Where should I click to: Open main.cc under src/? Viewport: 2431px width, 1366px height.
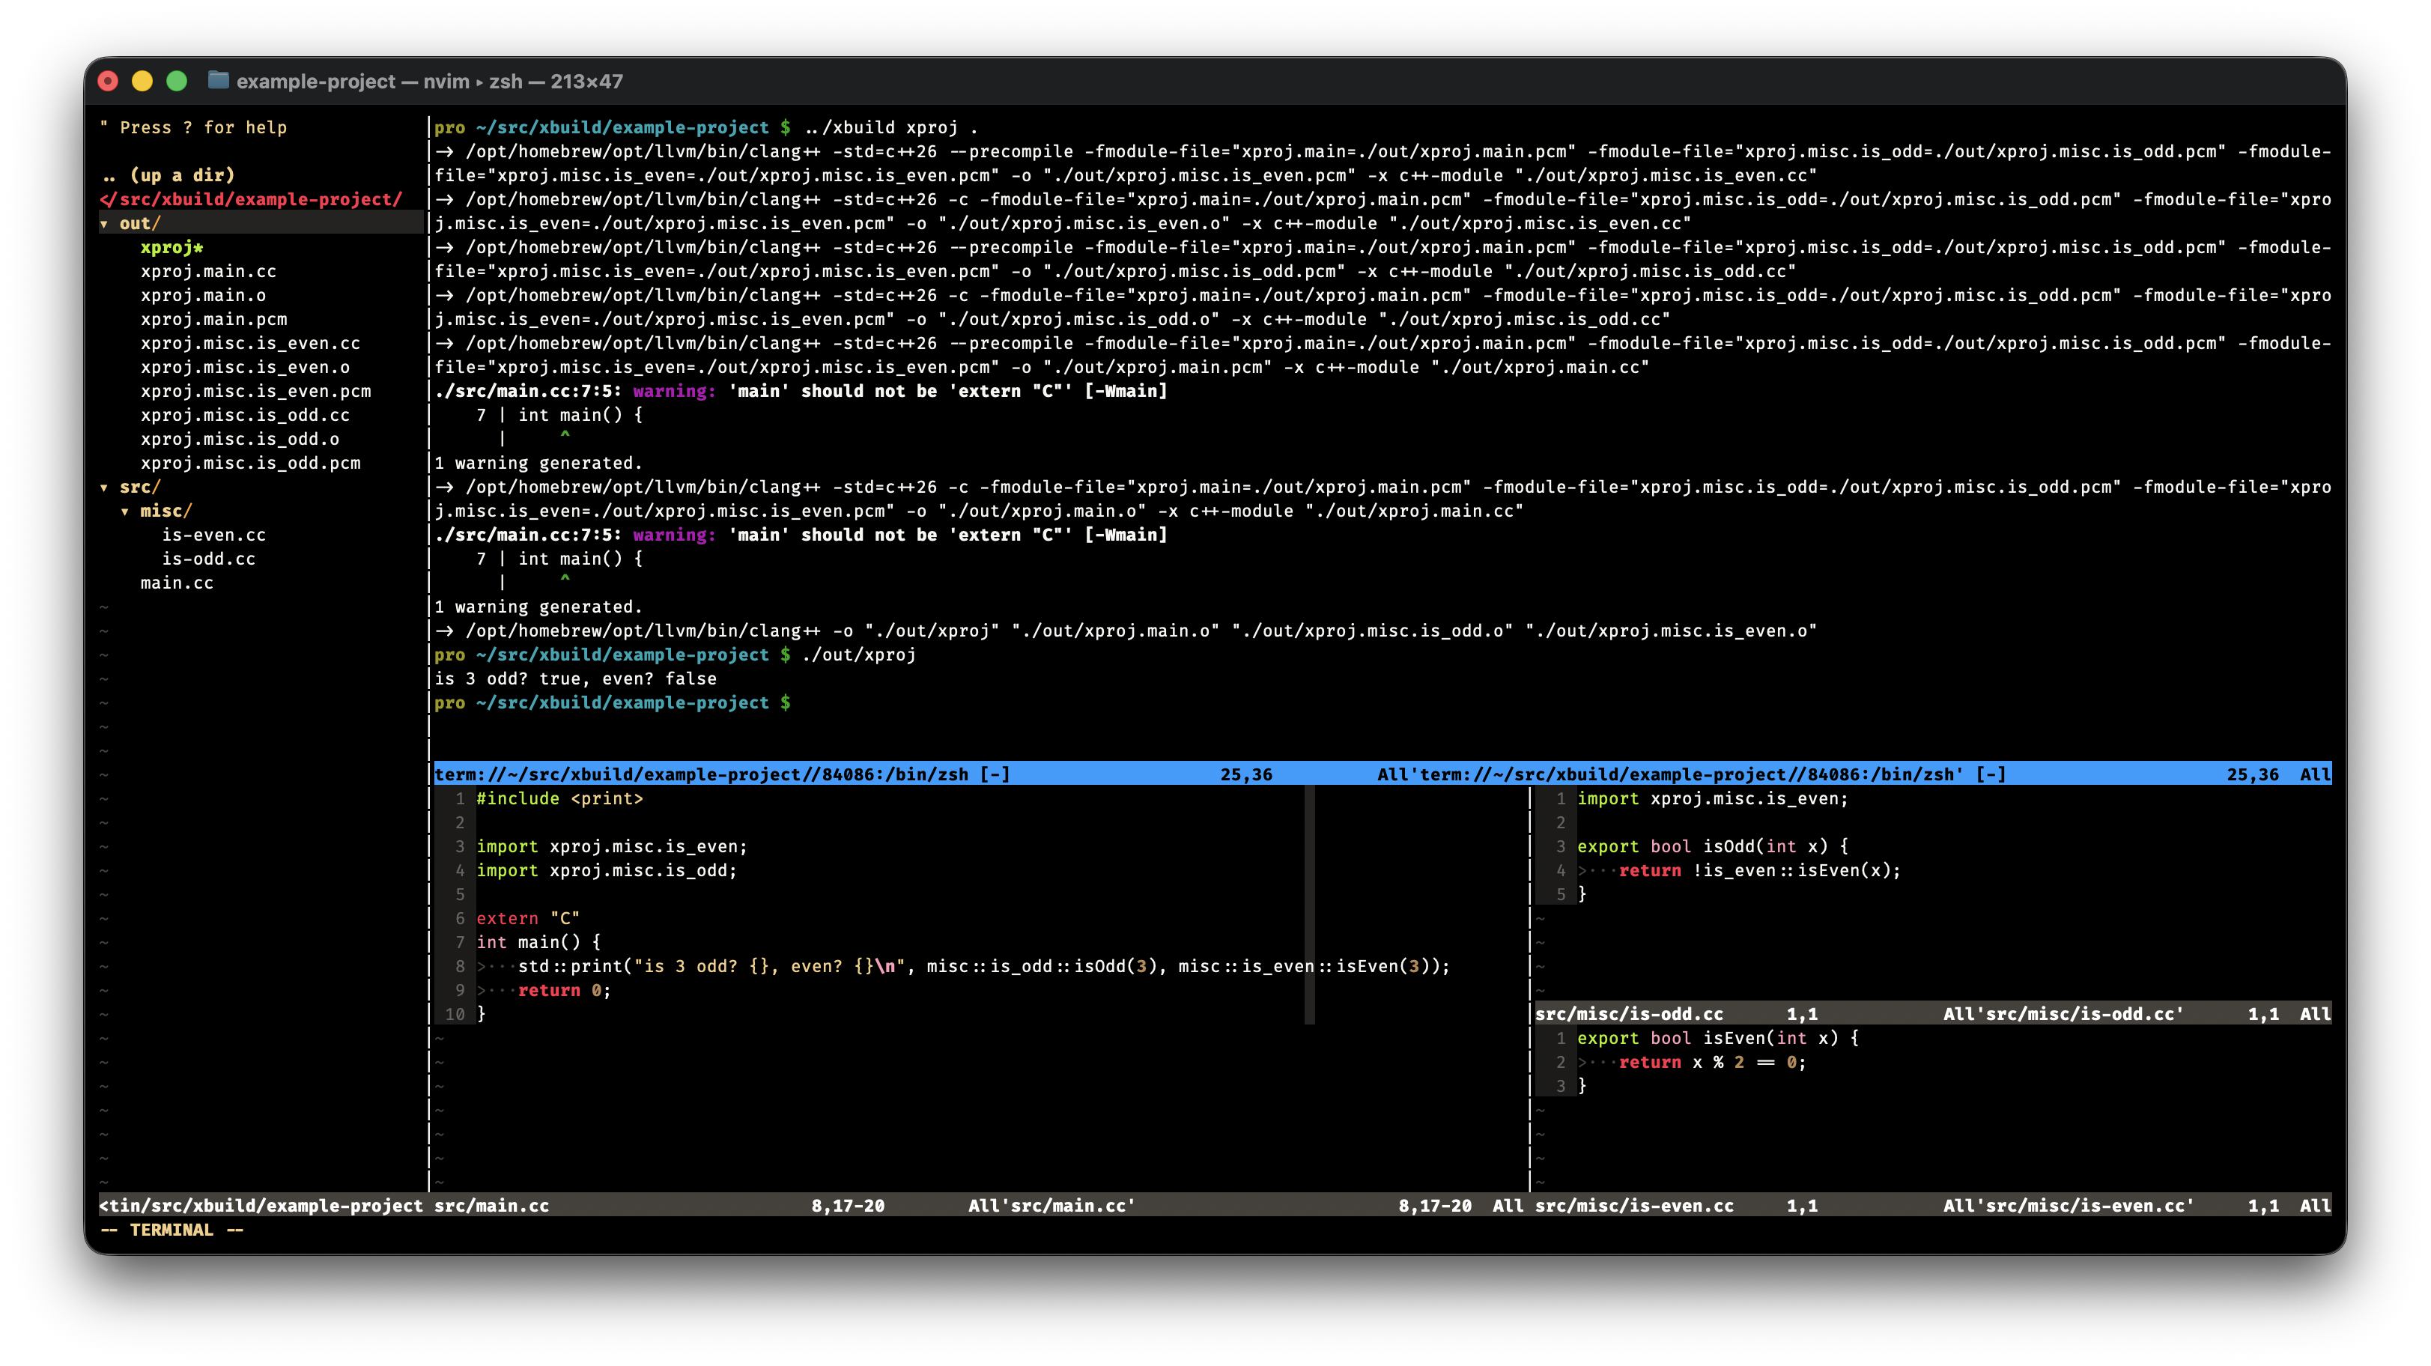tap(177, 583)
